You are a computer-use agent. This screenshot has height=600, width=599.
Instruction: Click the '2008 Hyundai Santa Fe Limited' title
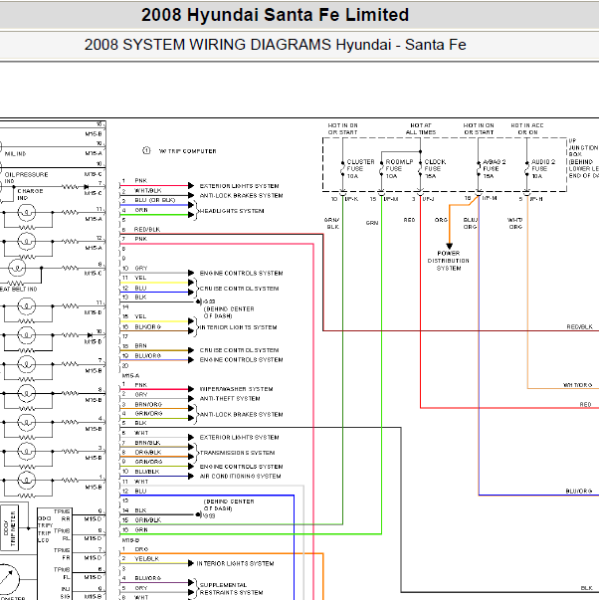click(x=275, y=15)
